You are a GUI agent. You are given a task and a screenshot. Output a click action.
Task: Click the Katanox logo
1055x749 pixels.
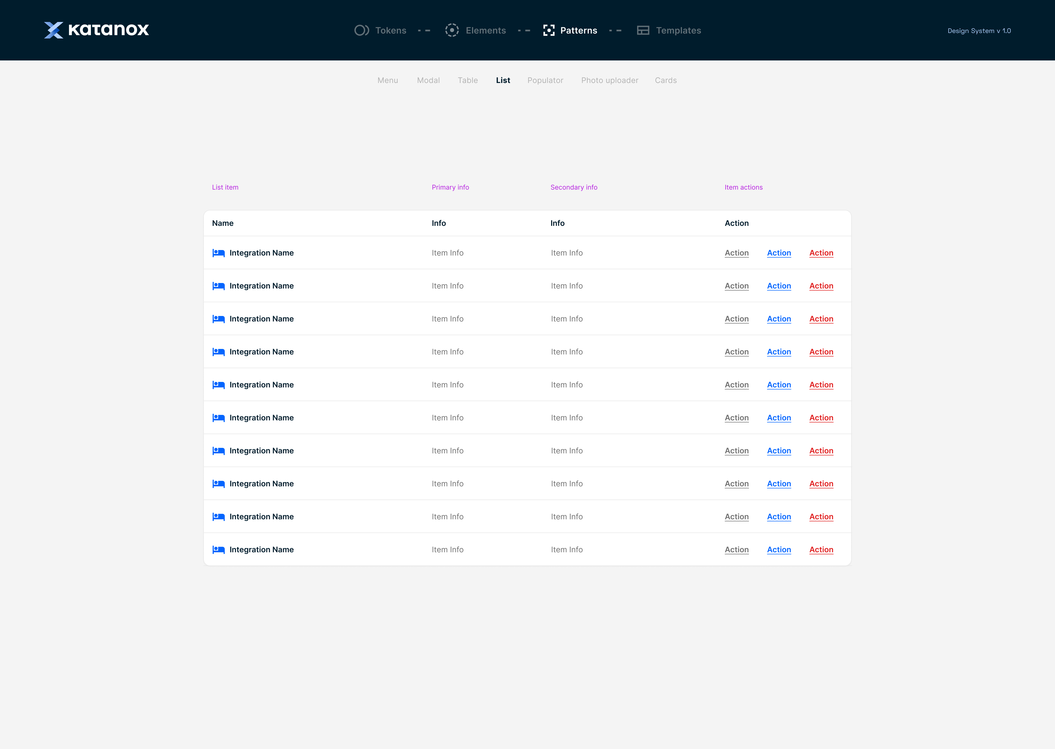(96, 30)
